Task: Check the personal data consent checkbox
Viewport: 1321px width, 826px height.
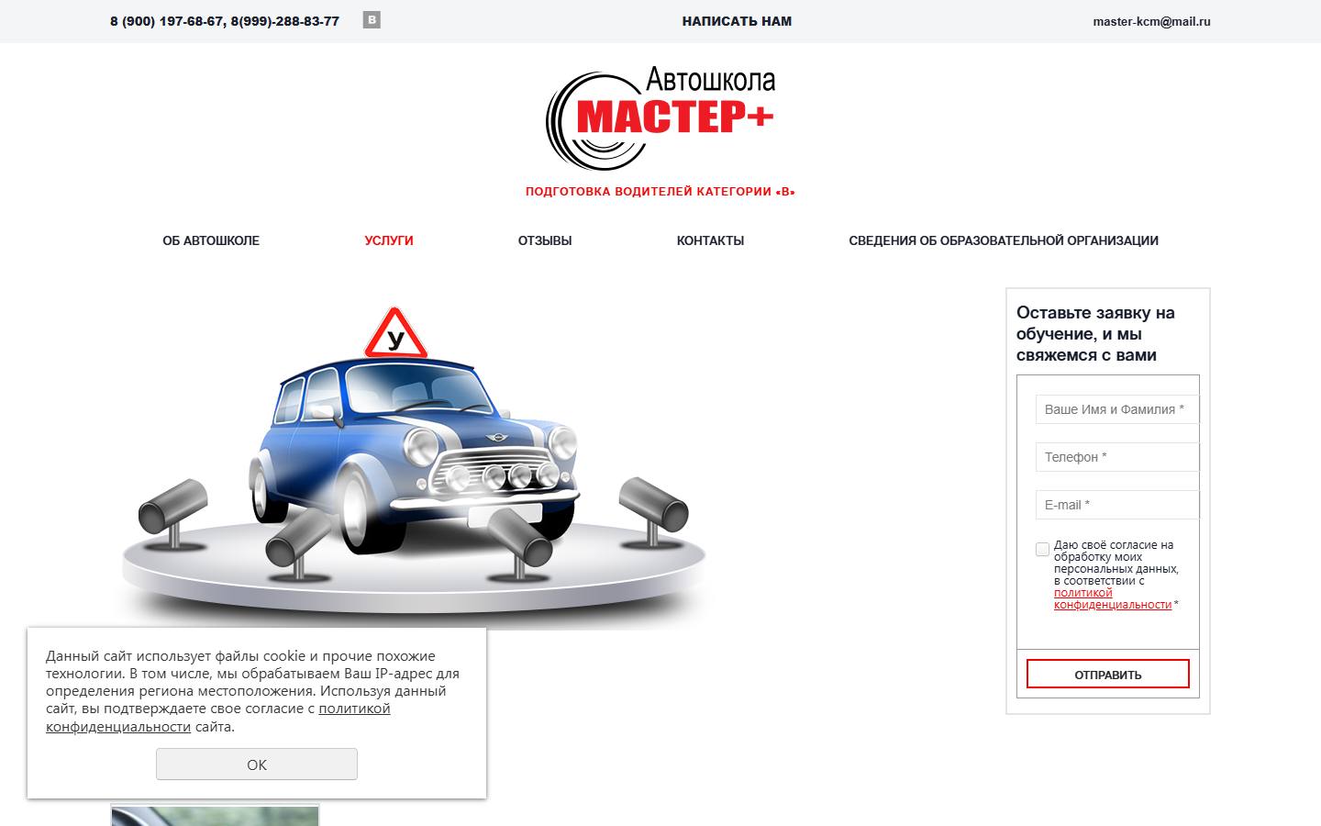Action: point(1042,549)
